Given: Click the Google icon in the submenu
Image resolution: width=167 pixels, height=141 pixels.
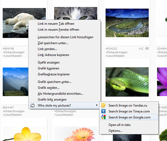Looking at the screenshot, I should pyautogui.click(x=103, y=117).
